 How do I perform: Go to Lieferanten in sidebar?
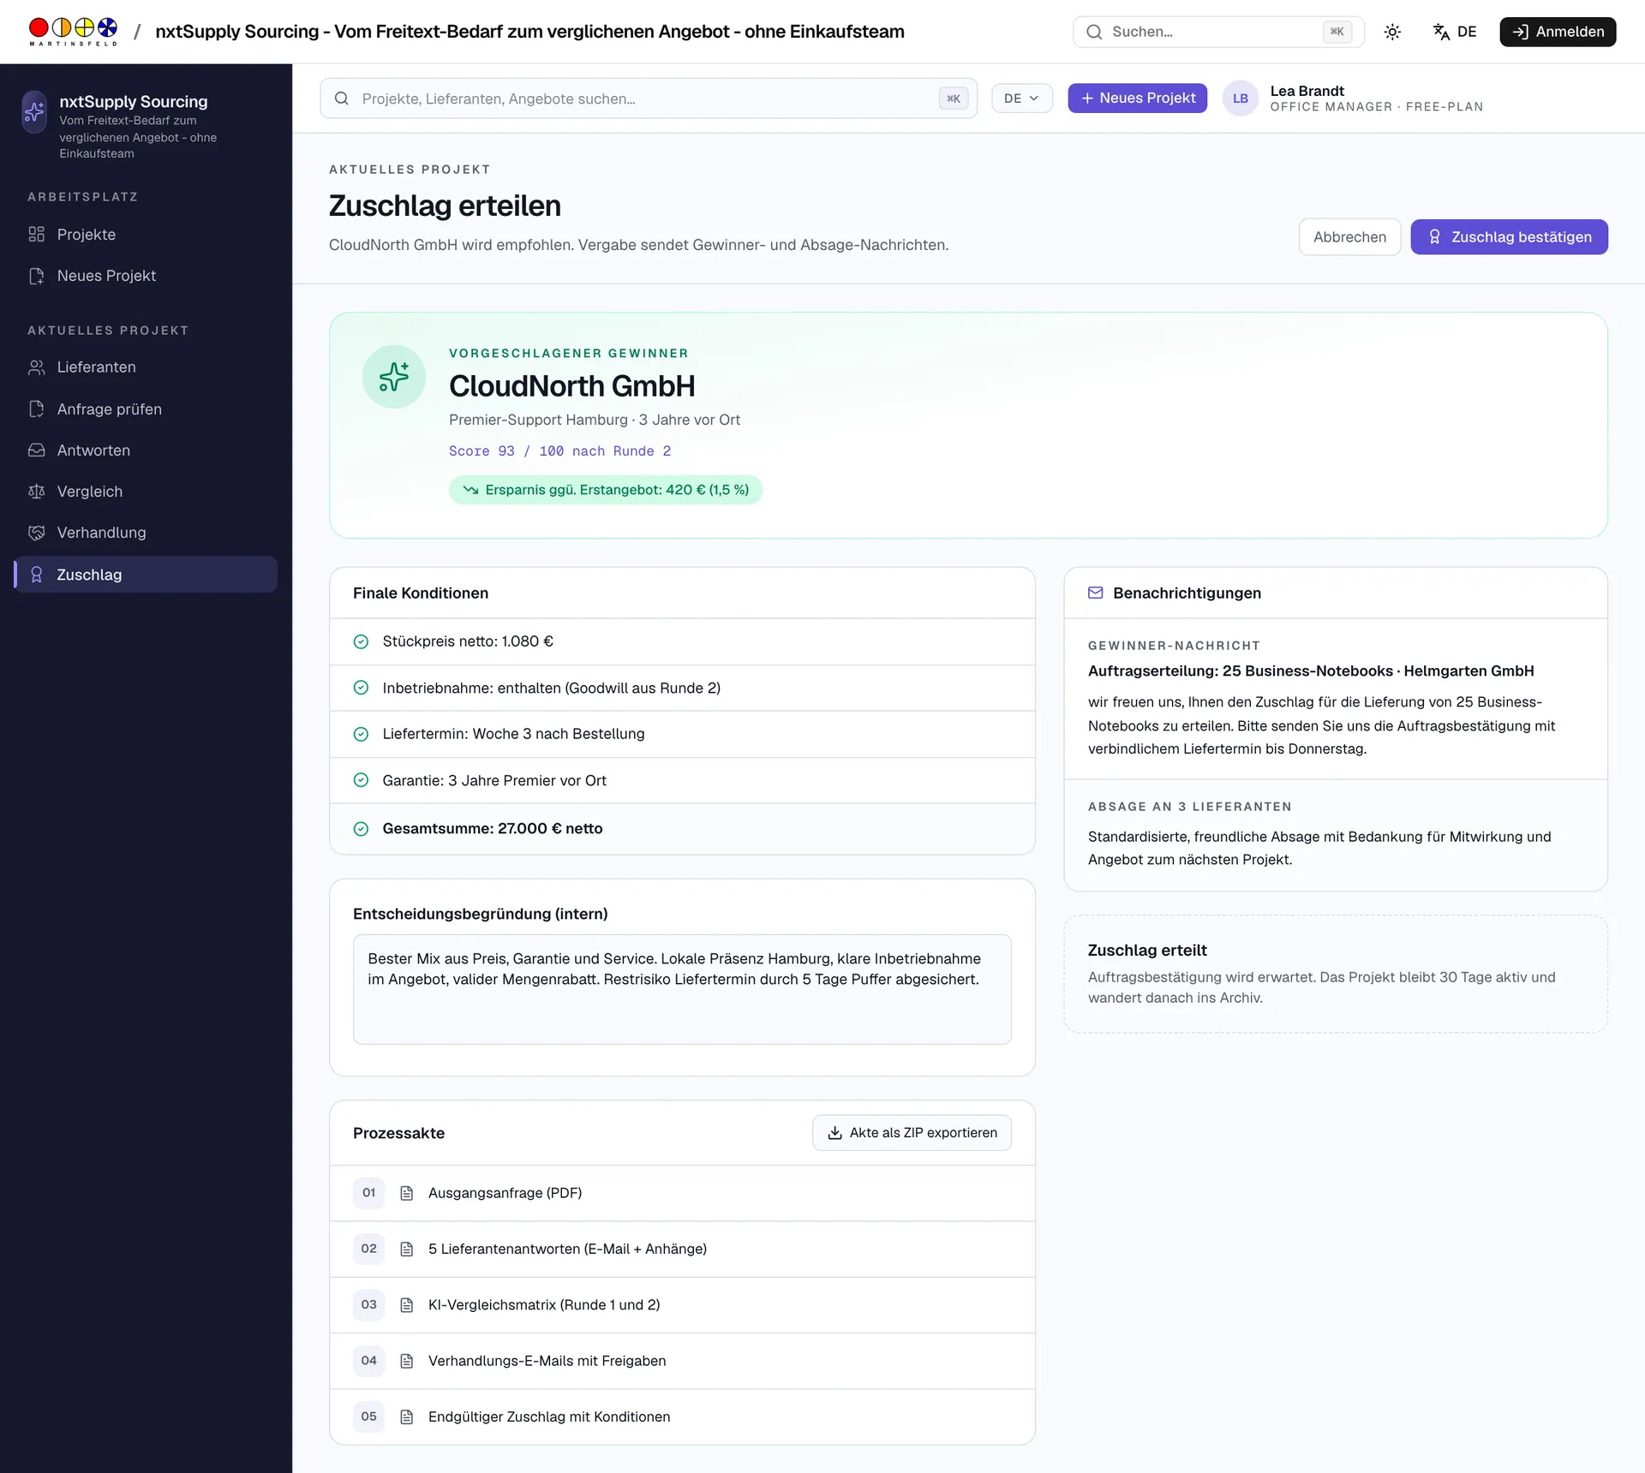pos(146,367)
